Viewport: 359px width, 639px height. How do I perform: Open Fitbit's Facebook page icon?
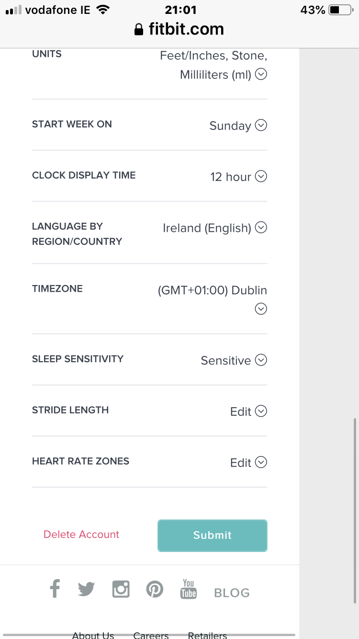(x=55, y=588)
